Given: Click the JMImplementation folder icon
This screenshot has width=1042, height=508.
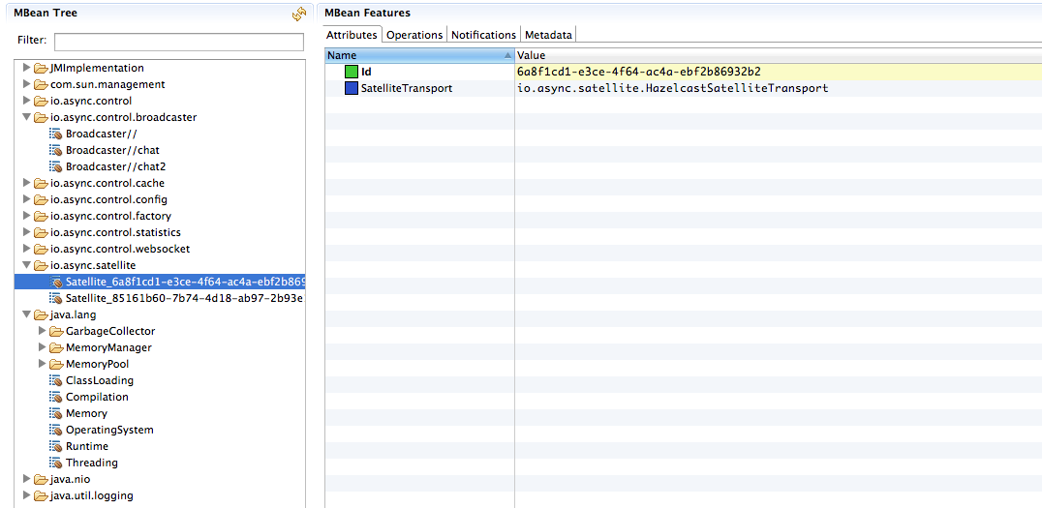Looking at the screenshot, I should [x=42, y=68].
